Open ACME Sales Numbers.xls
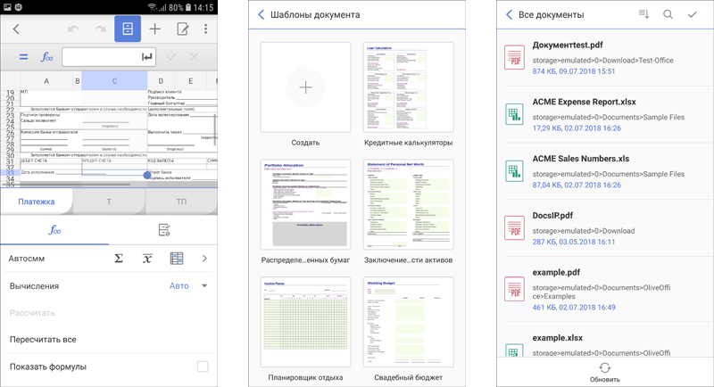Screen dimensions: 714x387 (x=605, y=171)
